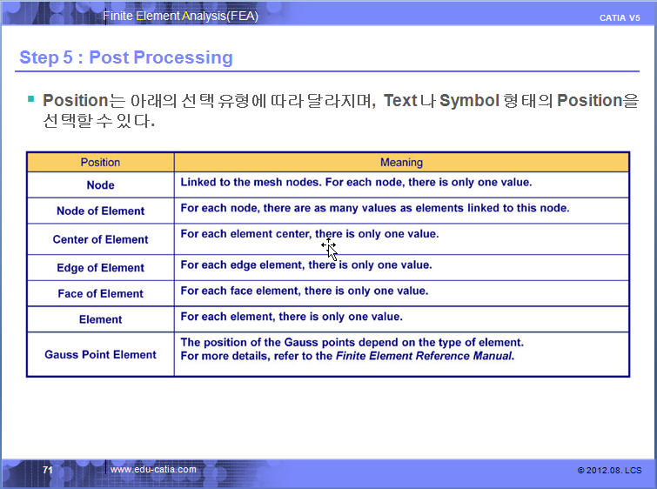Click the 'Element' row label cell
The image size is (657, 489).
(x=100, y=319)
